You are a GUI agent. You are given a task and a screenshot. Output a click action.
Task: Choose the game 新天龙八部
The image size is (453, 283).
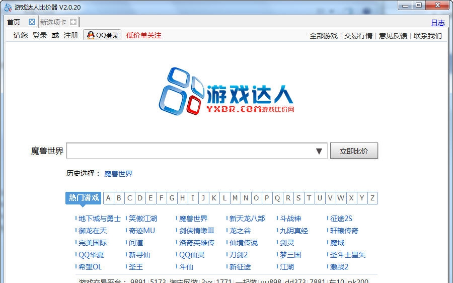tap(247, 219)
